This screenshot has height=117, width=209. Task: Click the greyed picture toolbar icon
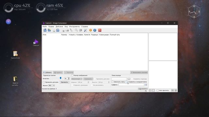(x=67, y=30)
